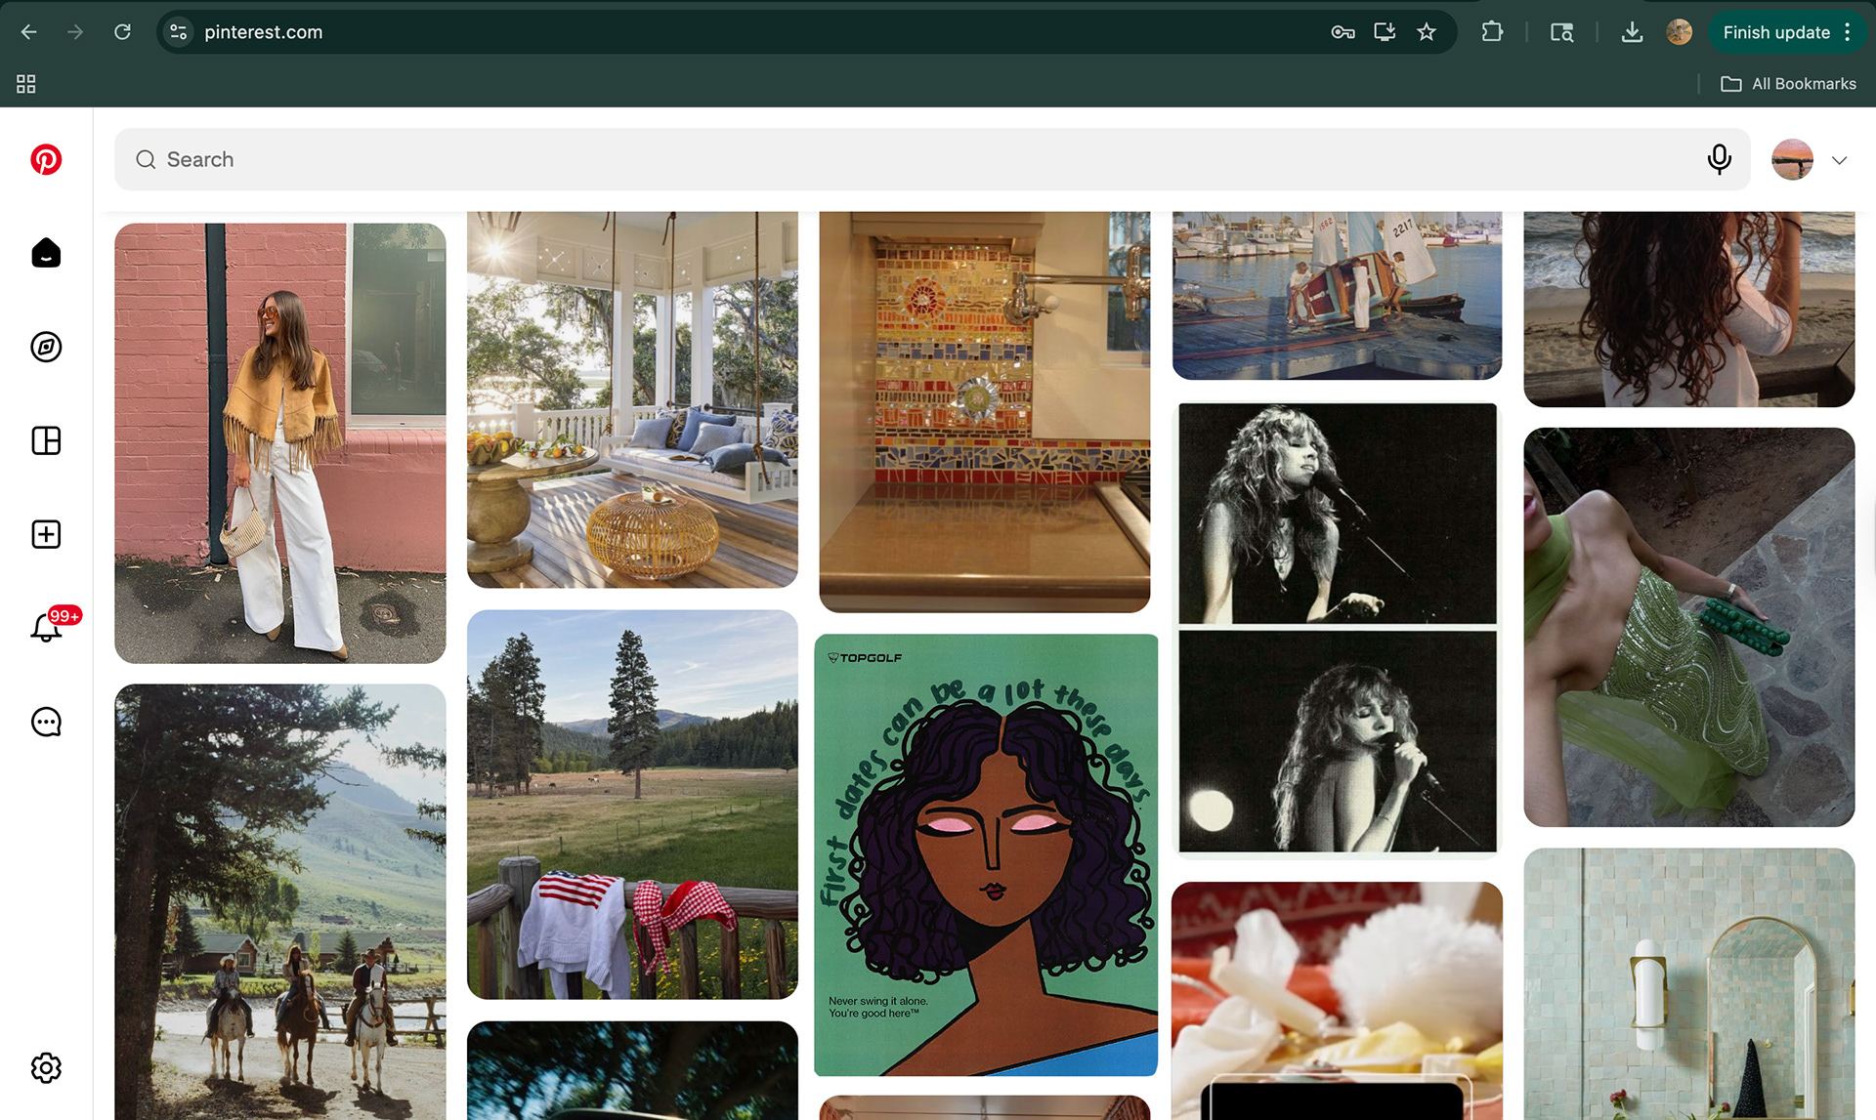Screen dimensions: 1876x1120
Task: Expand the accounts dropdown chevron
Action: click(1839, 160)
